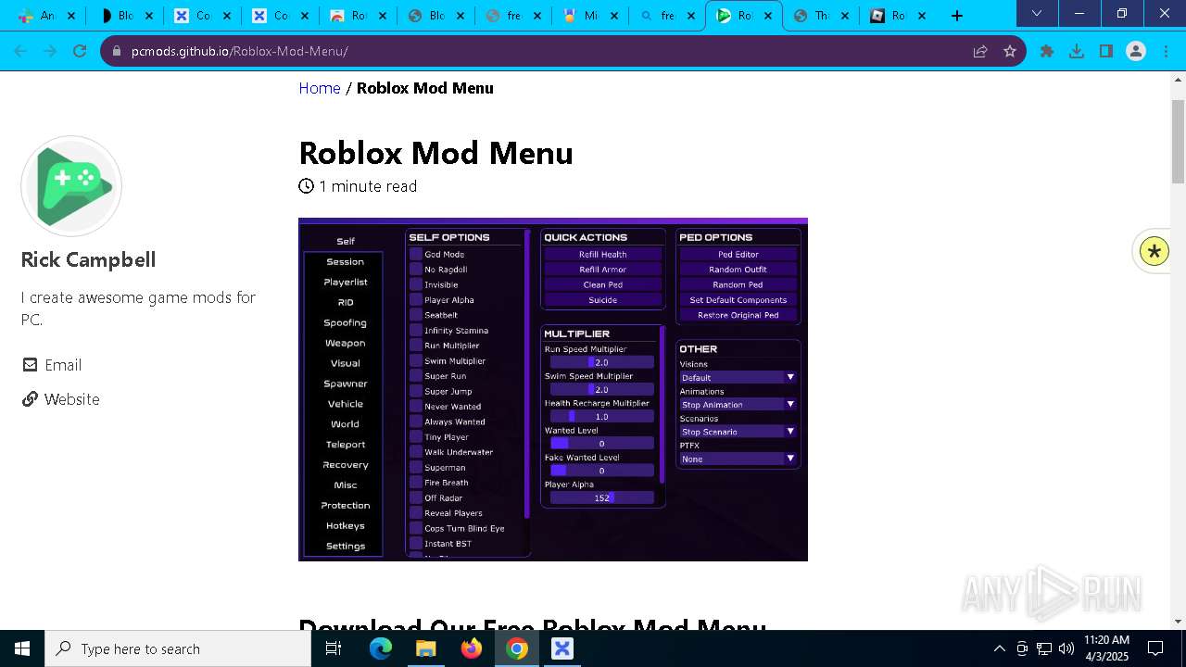Viewport: 1186px width, 667px height.
Task: Click the scrollbar down arrow
Action: (x=1178, y=622)
